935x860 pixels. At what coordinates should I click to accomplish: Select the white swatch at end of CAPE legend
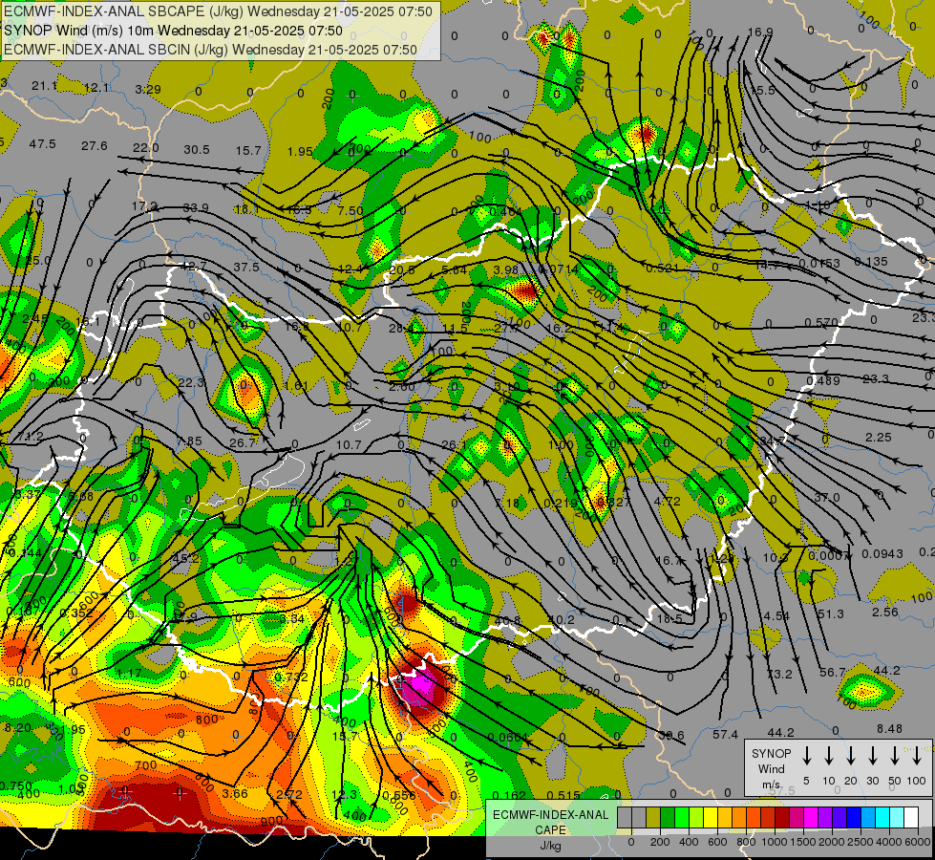tap(910, 818)
